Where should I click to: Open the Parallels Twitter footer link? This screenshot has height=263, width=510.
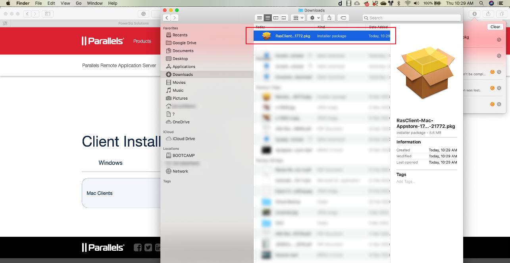pos(148,248)
